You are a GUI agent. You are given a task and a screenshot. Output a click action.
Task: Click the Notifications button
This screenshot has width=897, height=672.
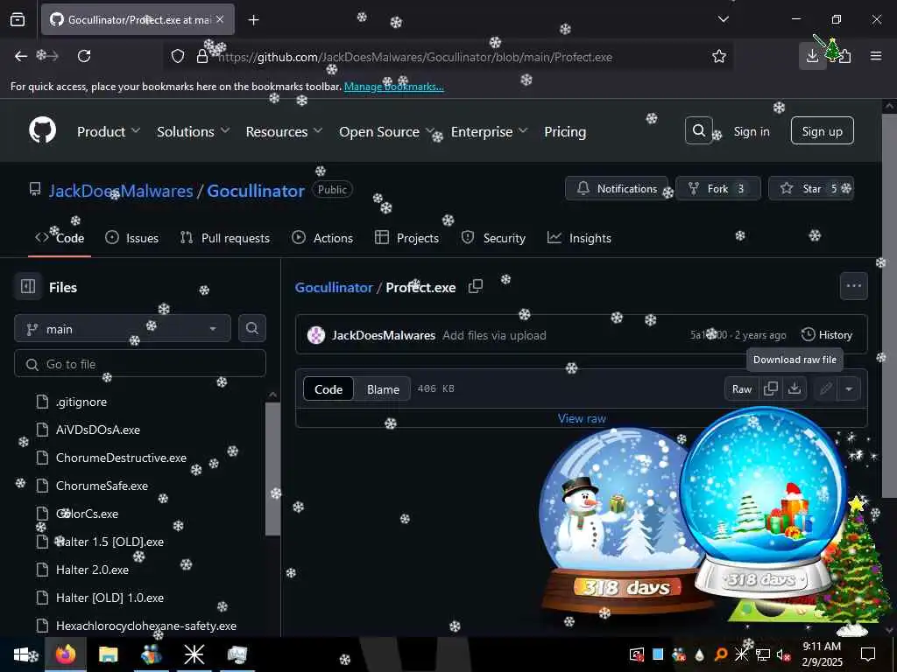point(616,188)
